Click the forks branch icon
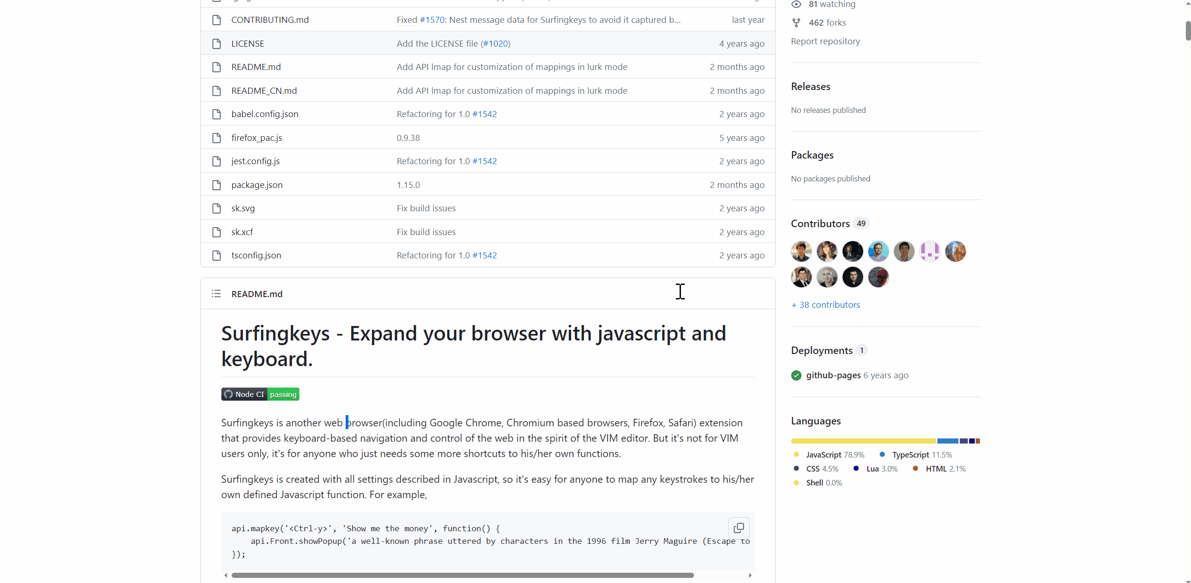This screenshot has width=1191, height=583. click(796, 22)
